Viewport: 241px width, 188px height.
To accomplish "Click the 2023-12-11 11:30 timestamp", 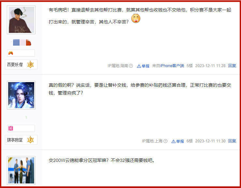I will pos(210,141).
